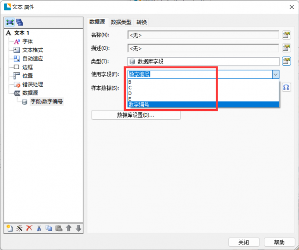Image resolution: width=299 pixels, height=250 pixels.
Task: Select the 字体 font tree item
Action: 27,41
